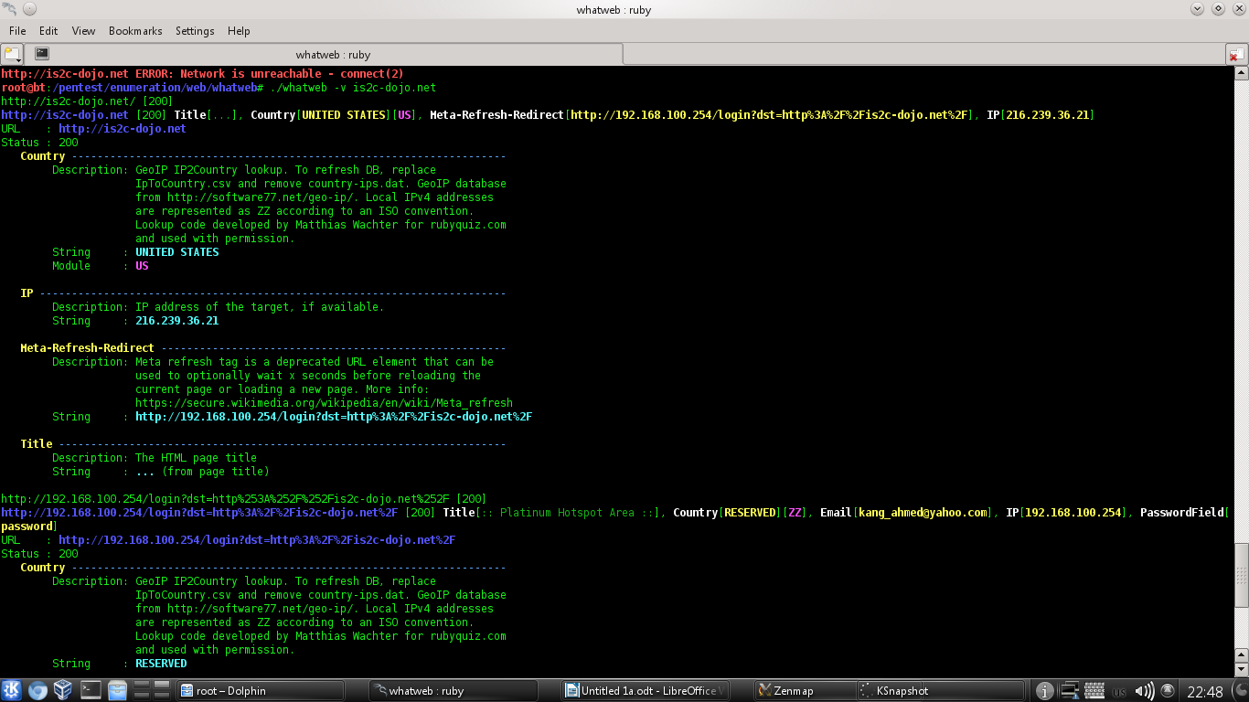Image resolution: width=1249 pixels, height=702 pixels.
Task: Open the File menu
Action: [x=17, y=30]
